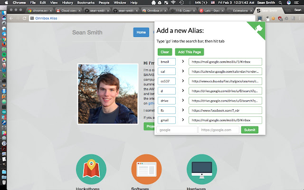Open GitHub corner icon in alias popup
304x190 pixels.
258,28
